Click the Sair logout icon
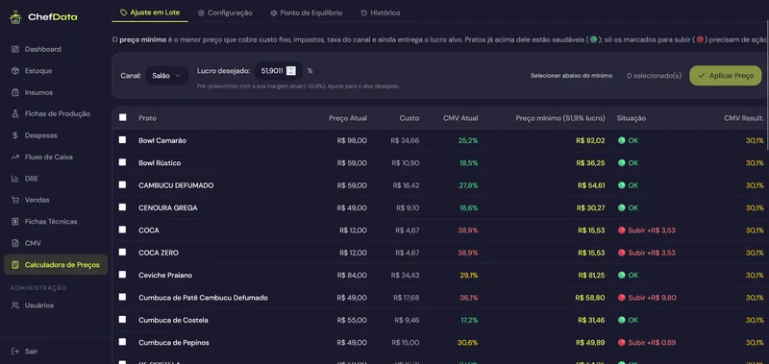 coord(15,352)
